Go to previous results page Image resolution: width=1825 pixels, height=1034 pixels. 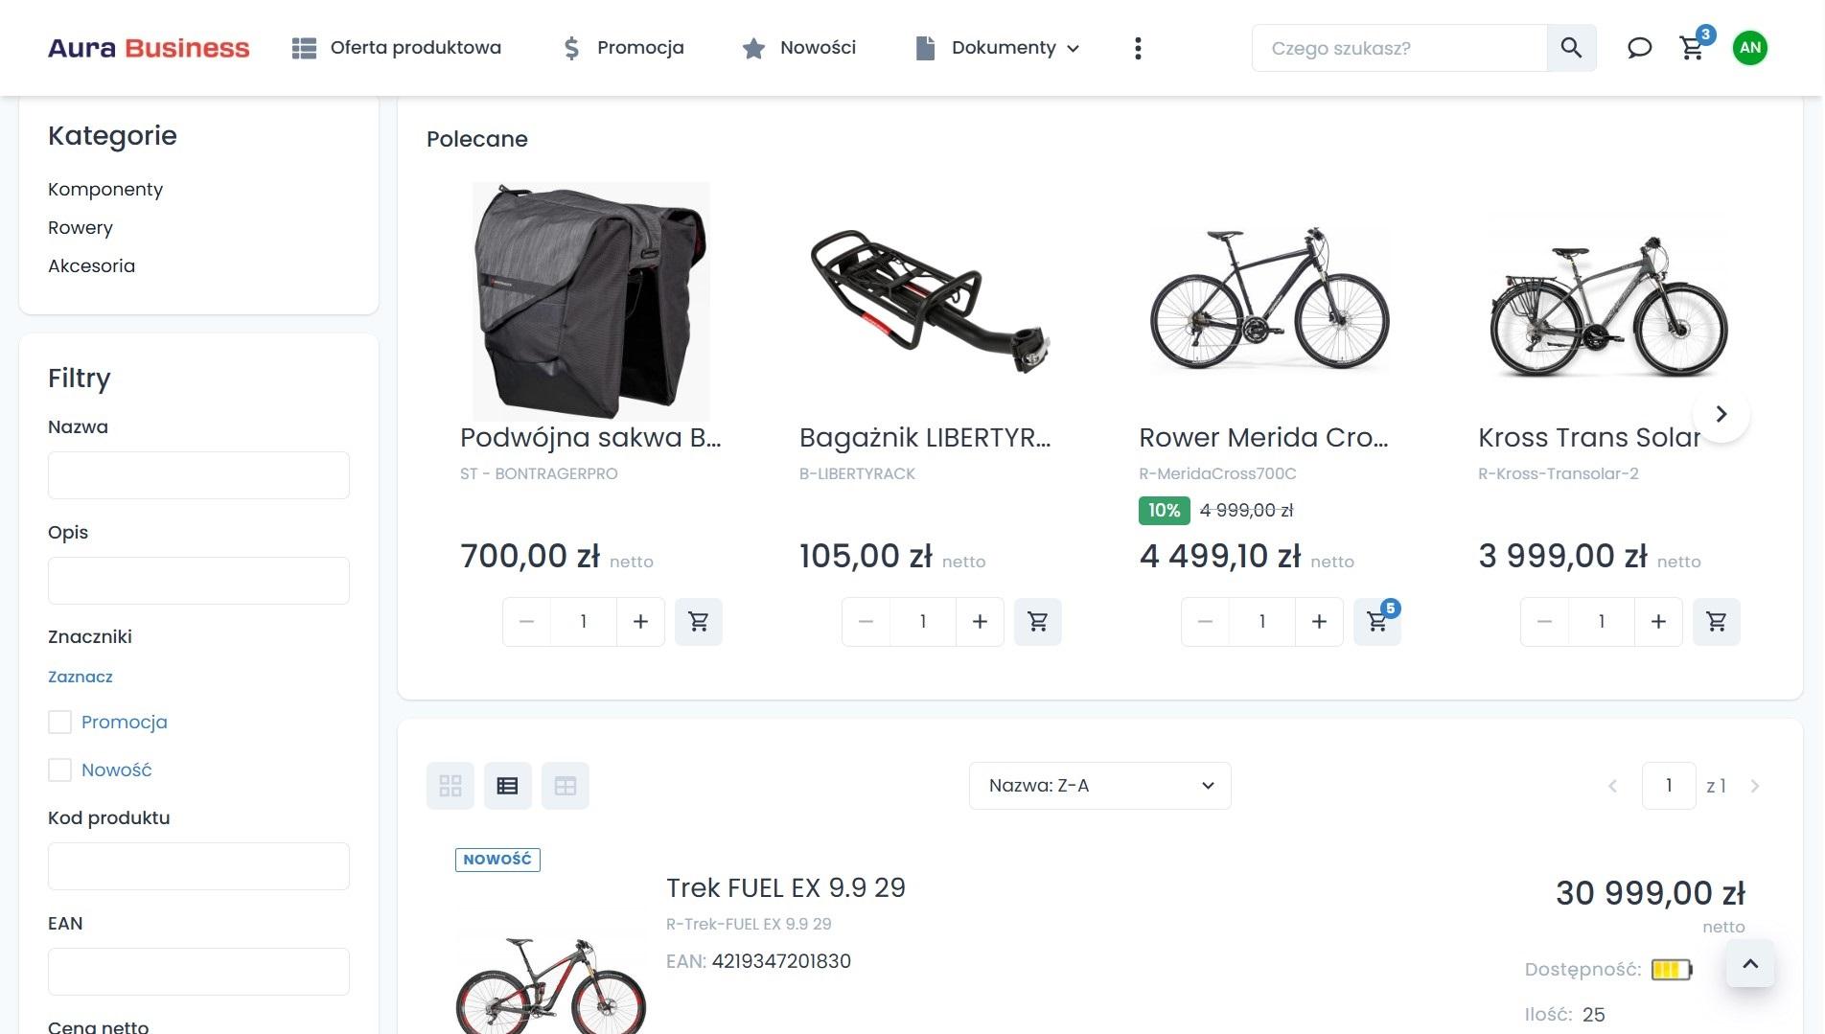point(1613,786)
